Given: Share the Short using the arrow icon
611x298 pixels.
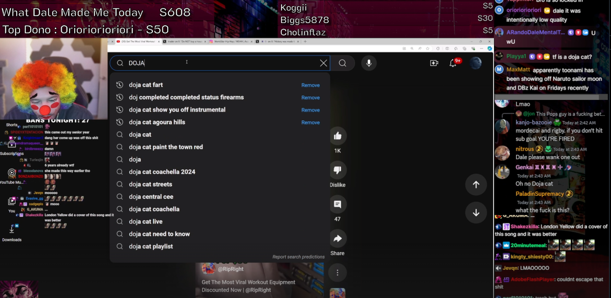Looking at the screenshot, I should coord(337,239).
